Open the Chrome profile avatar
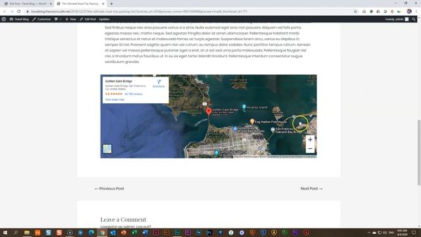 pyautogui.click(x=409, y=11)
